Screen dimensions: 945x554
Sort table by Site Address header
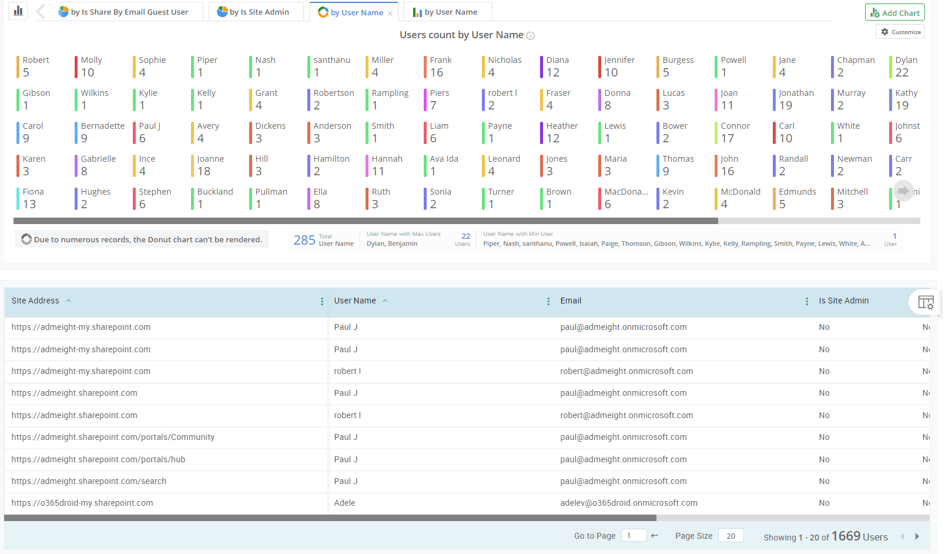click(35, 301)
